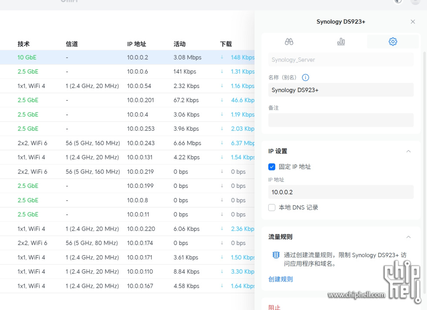
Task: Click the 8.84 Kbps activity value
Action: pyautogui.click(x=186, y=272)
